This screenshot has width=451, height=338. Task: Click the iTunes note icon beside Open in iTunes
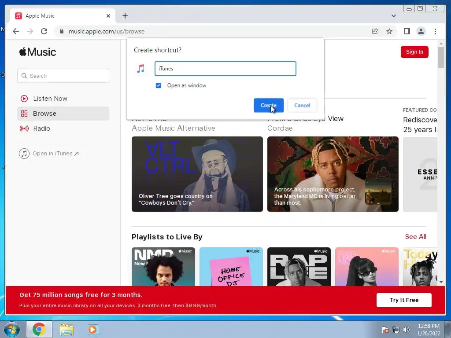(24, 154)
